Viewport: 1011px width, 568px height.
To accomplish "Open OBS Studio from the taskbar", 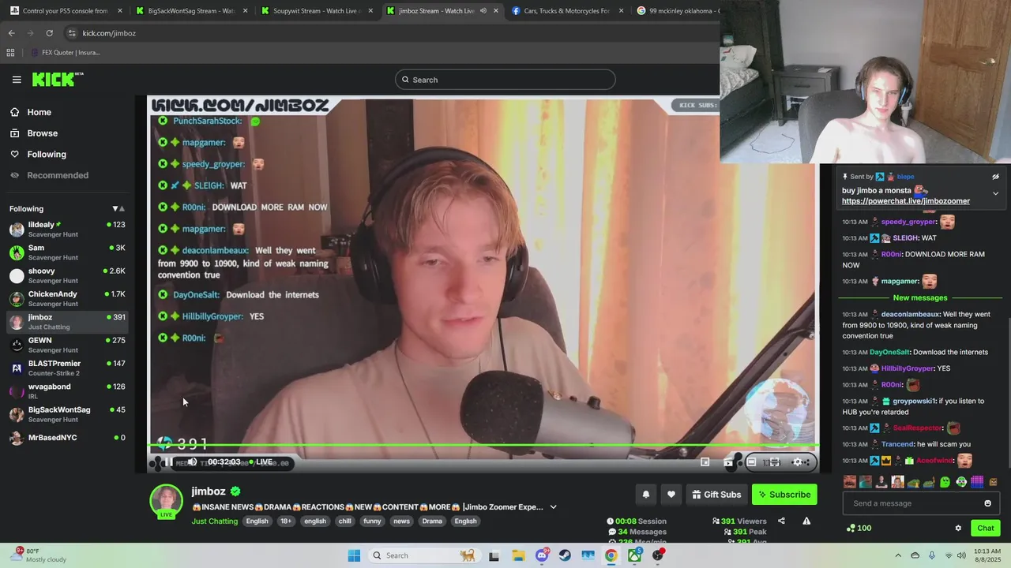I will click(x=658, y=555).
